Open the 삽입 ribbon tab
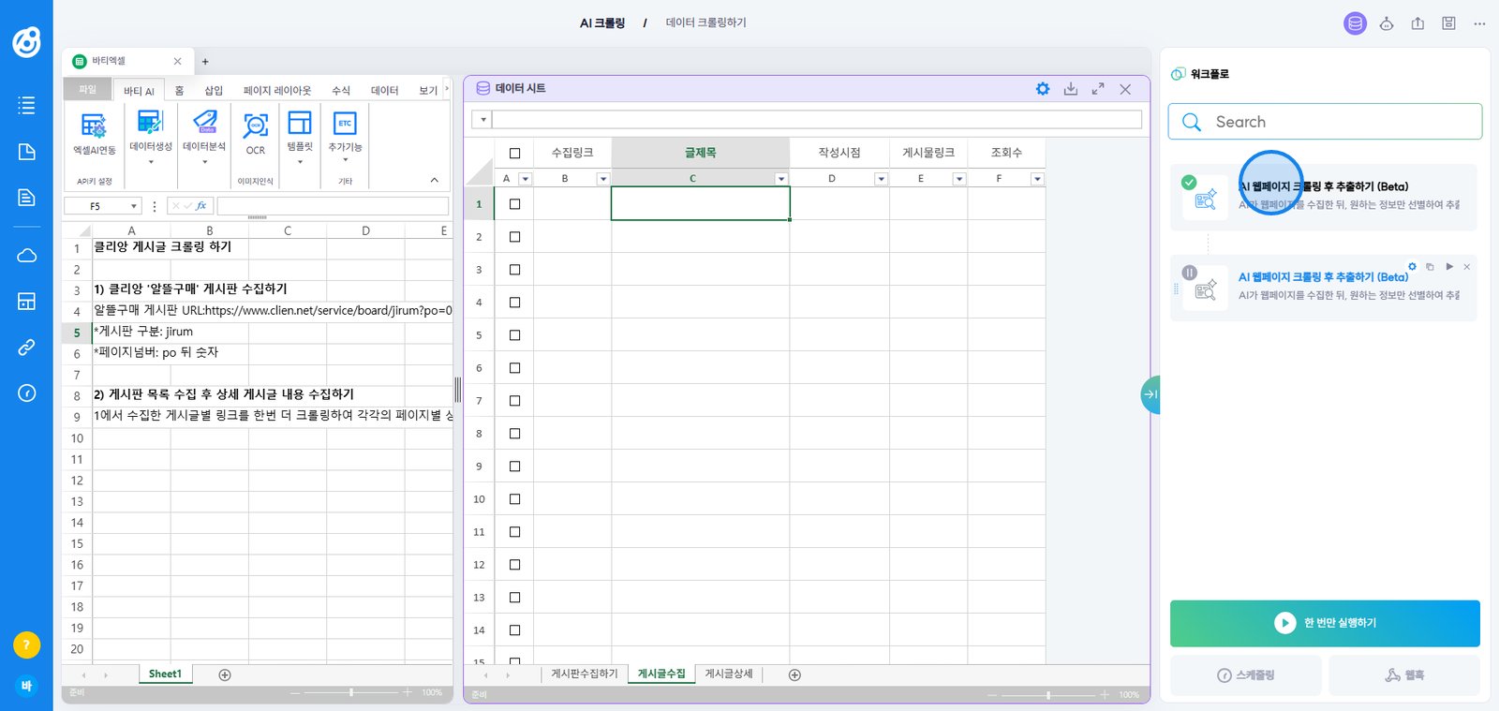This screenshot has width=1499, height=711. point(214,91)
